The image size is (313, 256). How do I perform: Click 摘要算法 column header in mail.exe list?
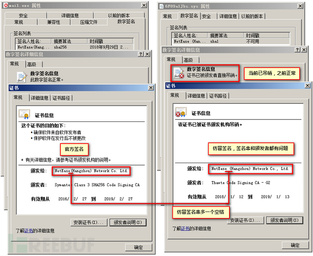[x=69, y=41]
